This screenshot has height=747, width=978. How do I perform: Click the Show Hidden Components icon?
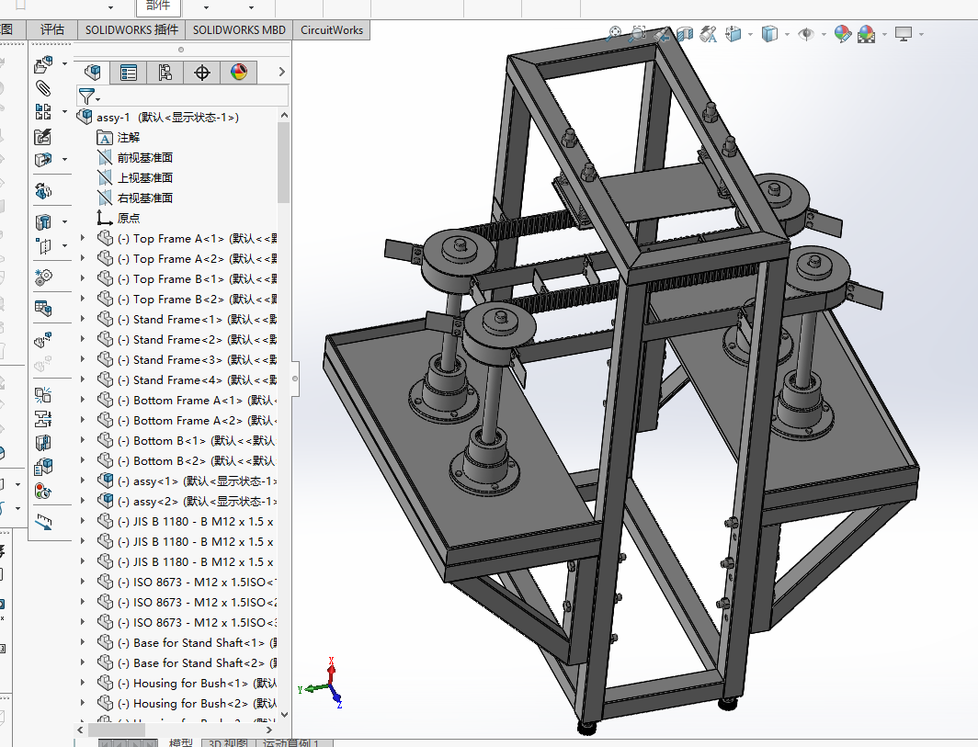point(43,191)
